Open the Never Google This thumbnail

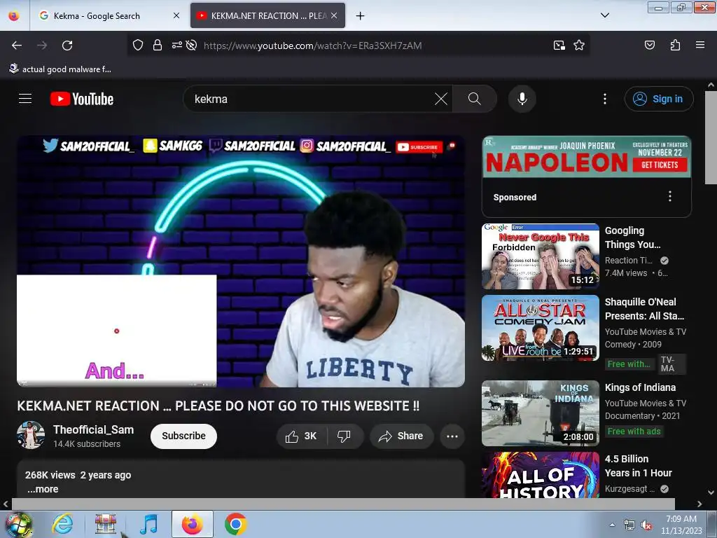[540, 256]
